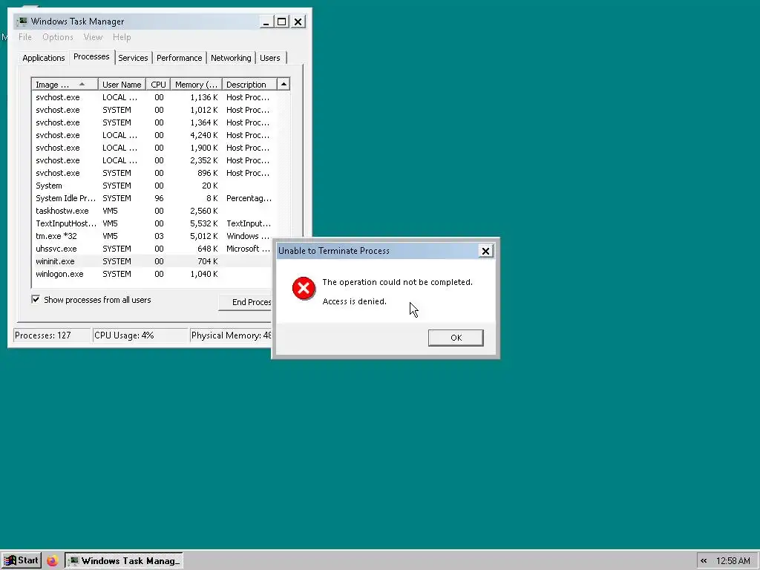
Task: Select svchost.exe row using 896 K memory
Action: point(153,173)
